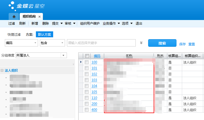Image resolution: width=204 pixels, height=120 pixels.
Task: Open the 选项 menu
Action: click(x=127, y=24)
